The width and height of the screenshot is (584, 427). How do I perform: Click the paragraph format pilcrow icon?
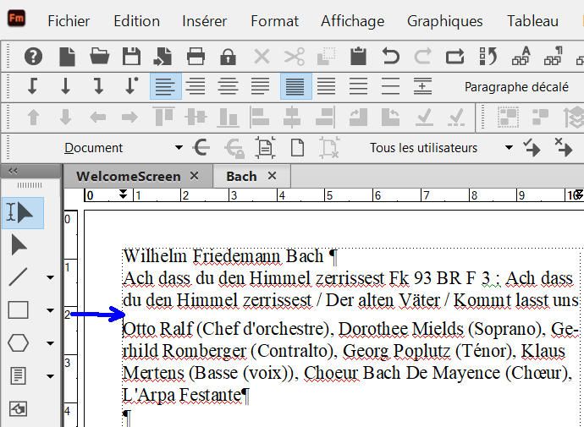coord(553,56)
